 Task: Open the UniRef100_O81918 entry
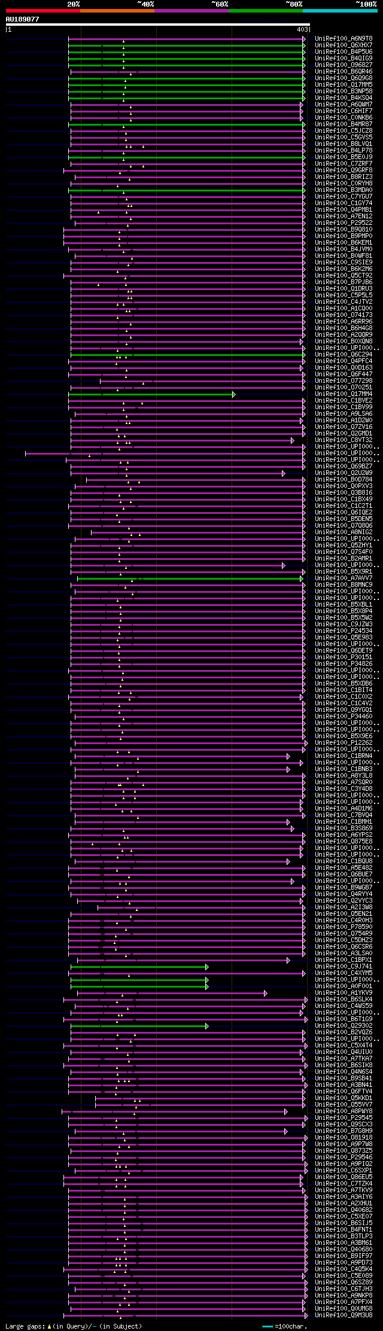[x=344, y=1137]
